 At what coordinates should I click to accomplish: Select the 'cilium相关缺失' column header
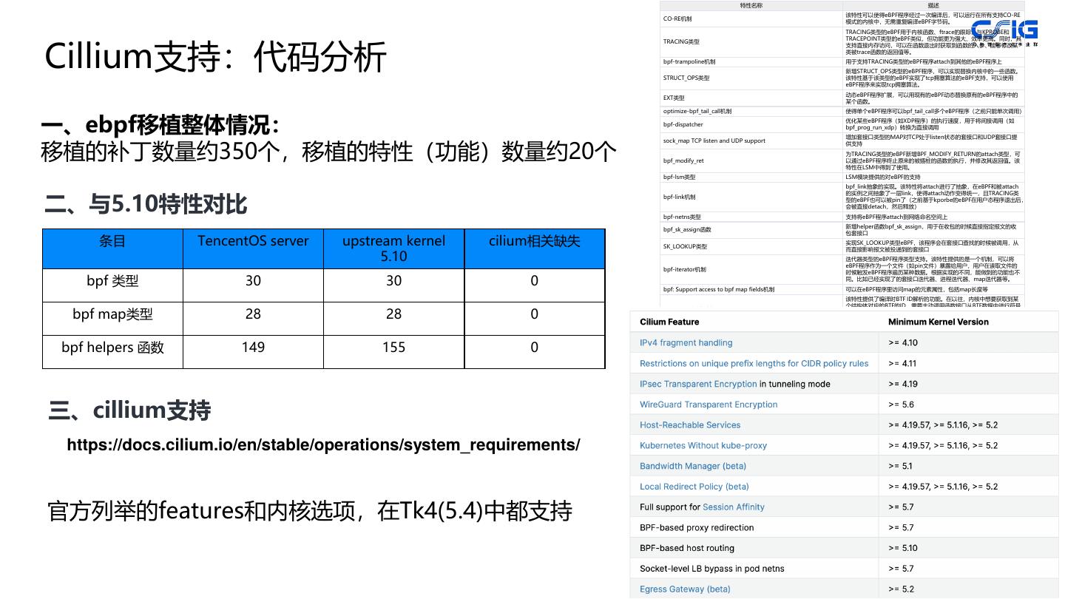pyautogui.click(x=535, y=248)
